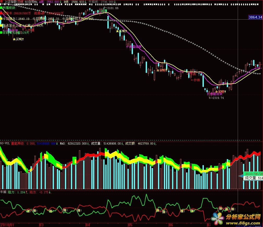Click the 60-VOL panel label
The height and width of the screenshot is (227, 263).
pos(5,144)
